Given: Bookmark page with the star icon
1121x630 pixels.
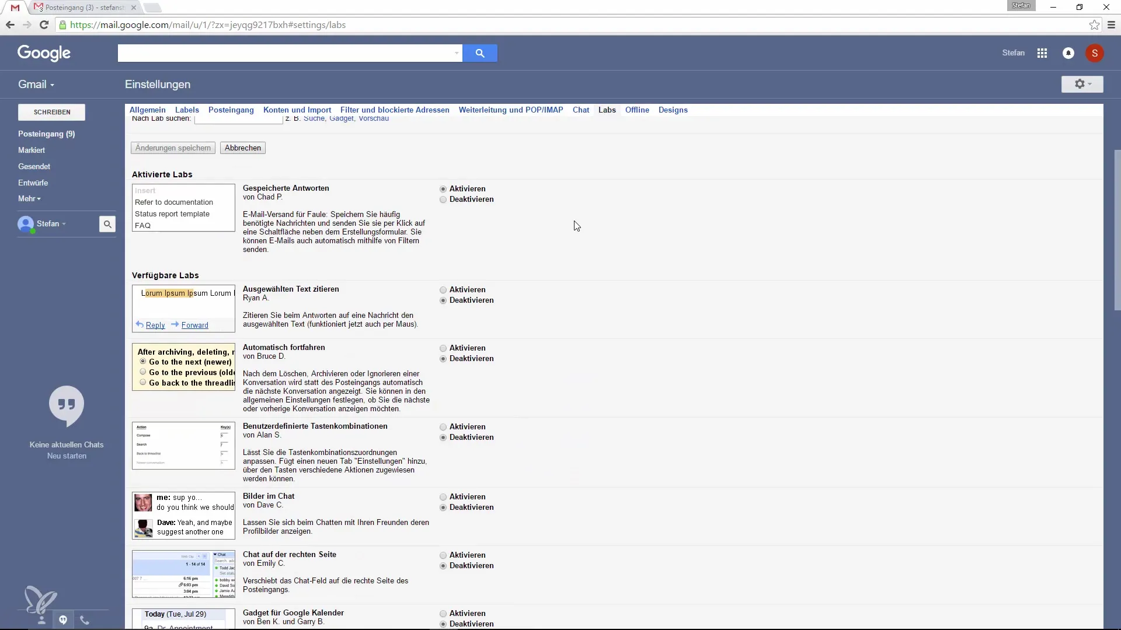Looking at the screenshot, I should pos(1094,25).
